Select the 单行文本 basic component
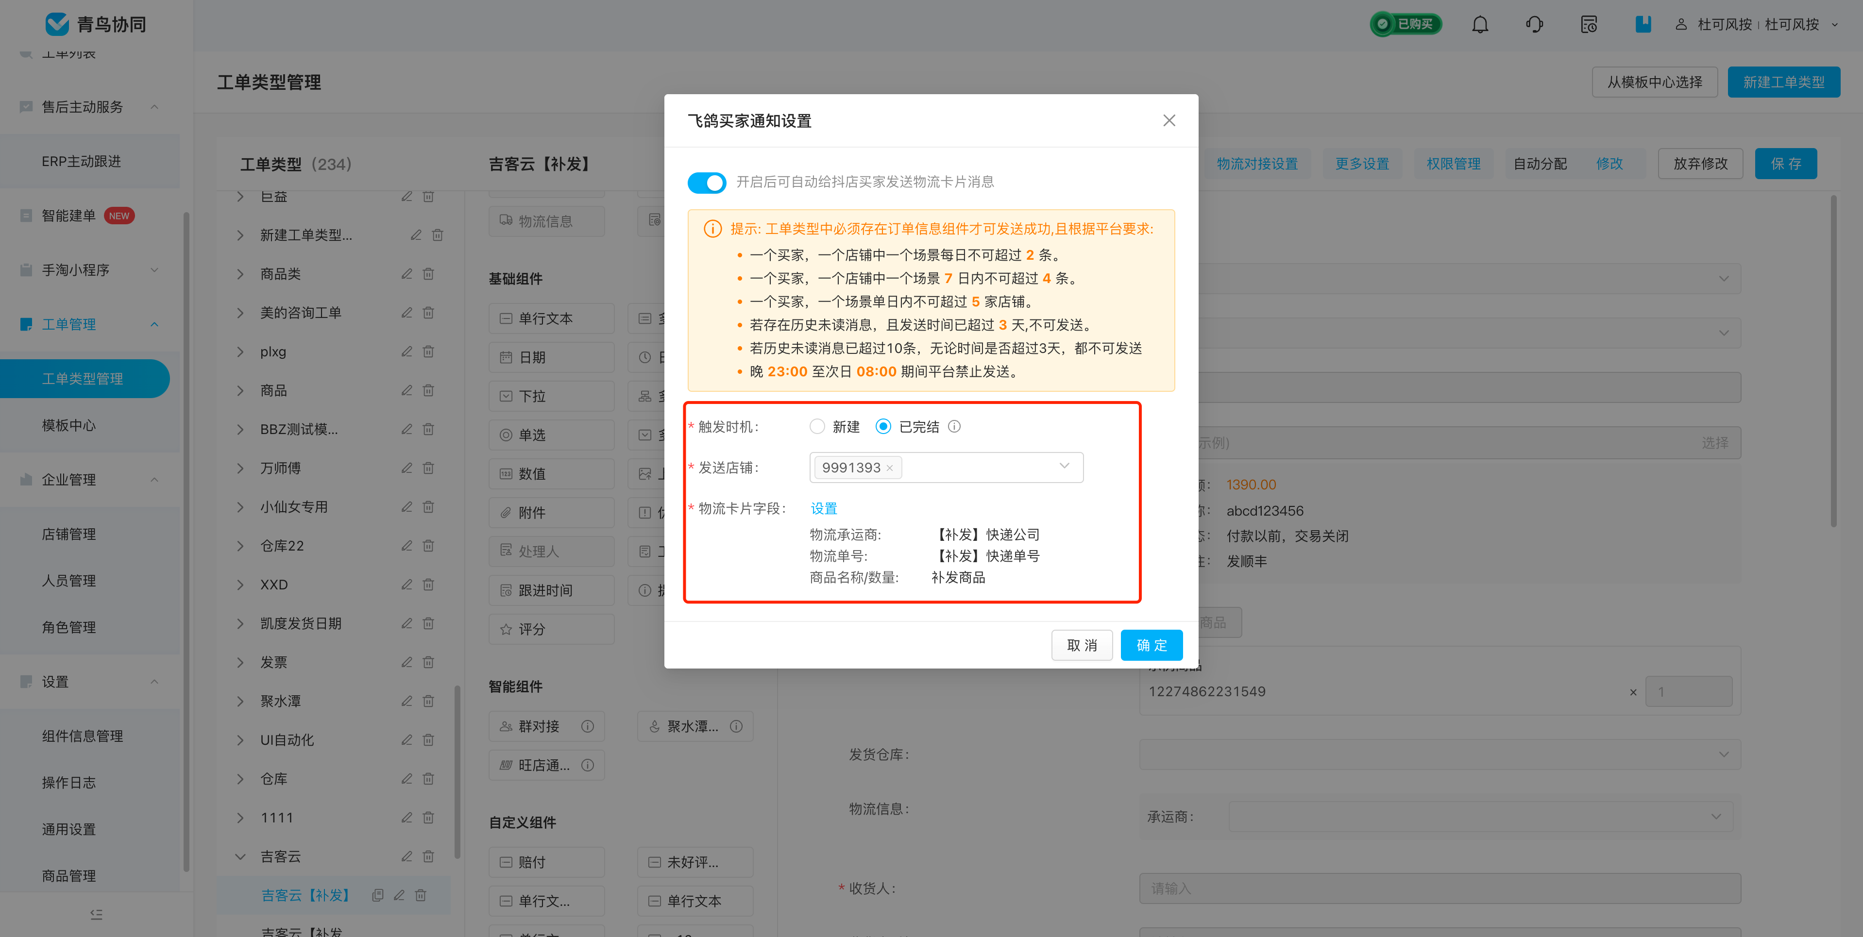The height and width of the screenshot is (937, 1863). point(551,318)
